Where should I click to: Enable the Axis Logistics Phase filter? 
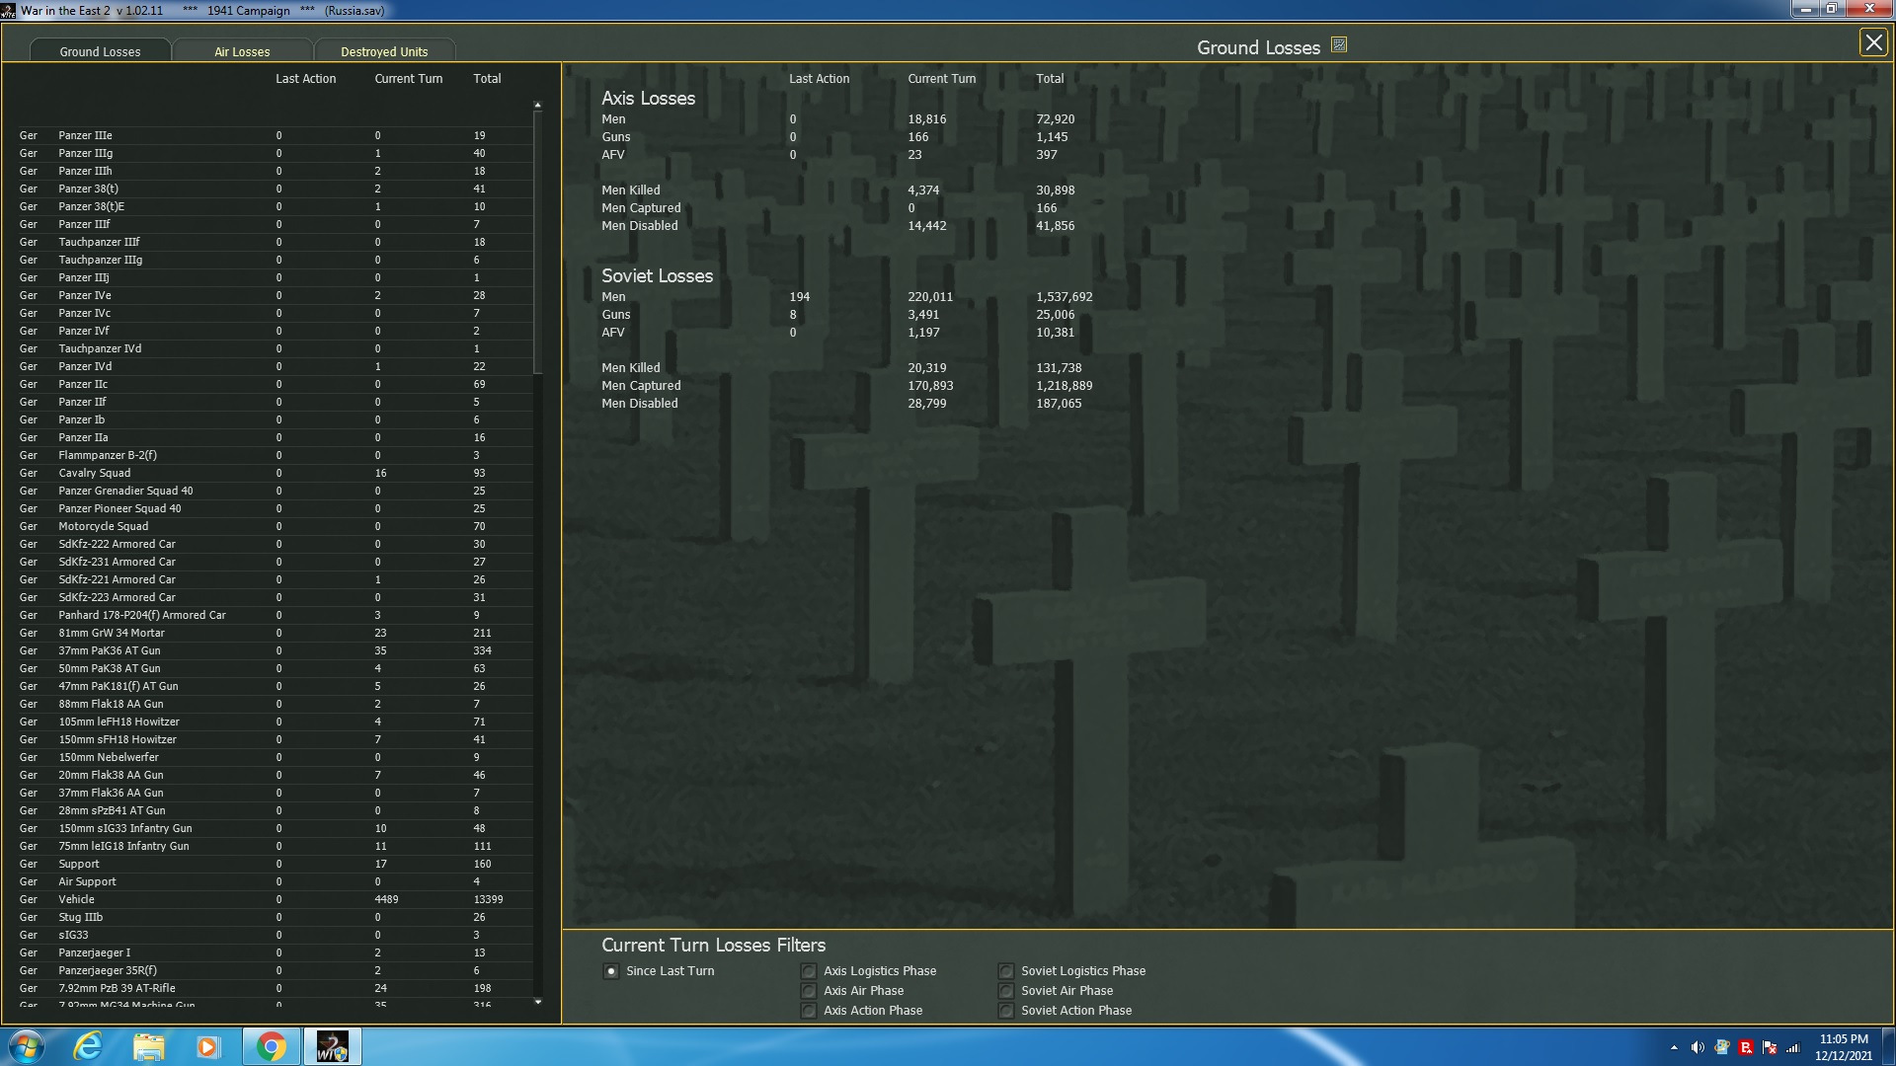click(x=809, y=971)
